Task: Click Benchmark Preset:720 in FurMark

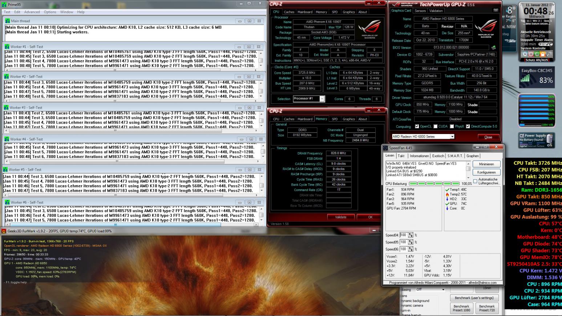Action: pyautogui.click(x=487, y=308)
